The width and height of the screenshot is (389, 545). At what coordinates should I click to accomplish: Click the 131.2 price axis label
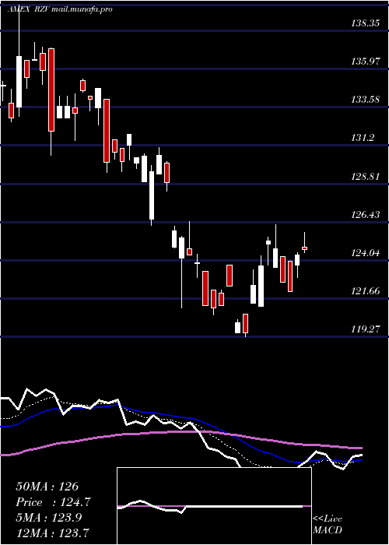(x=363, y=138)
